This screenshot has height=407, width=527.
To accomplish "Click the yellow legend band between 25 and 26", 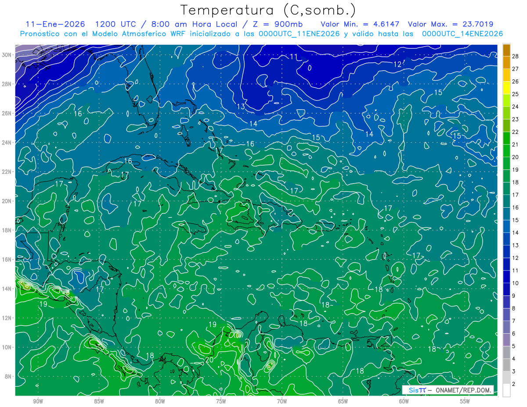I will (506, 87).
